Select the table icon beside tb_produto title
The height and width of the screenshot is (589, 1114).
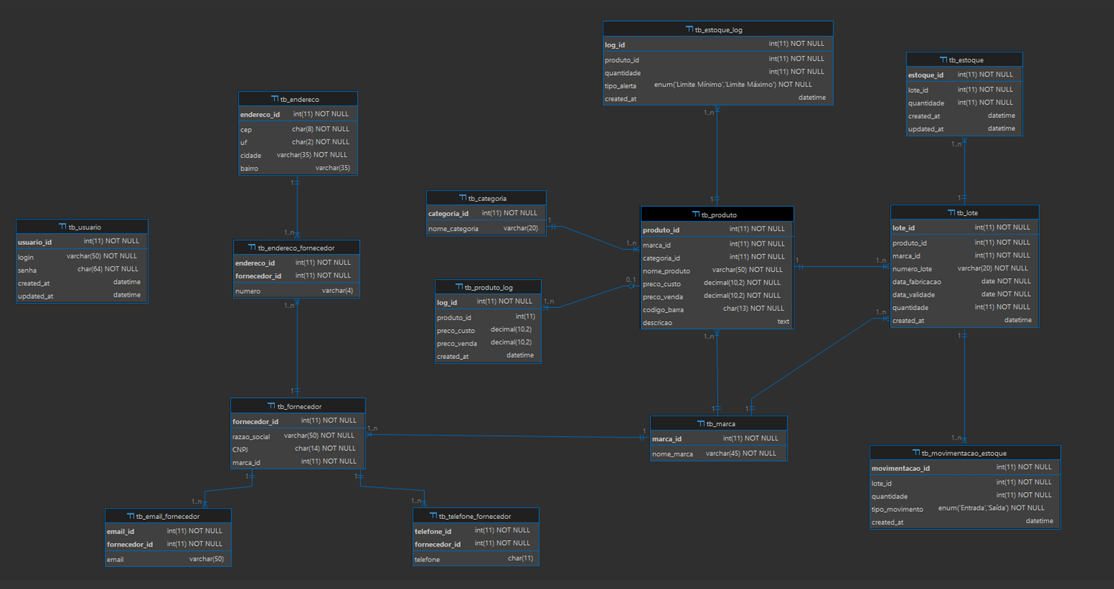click(695, 214)
